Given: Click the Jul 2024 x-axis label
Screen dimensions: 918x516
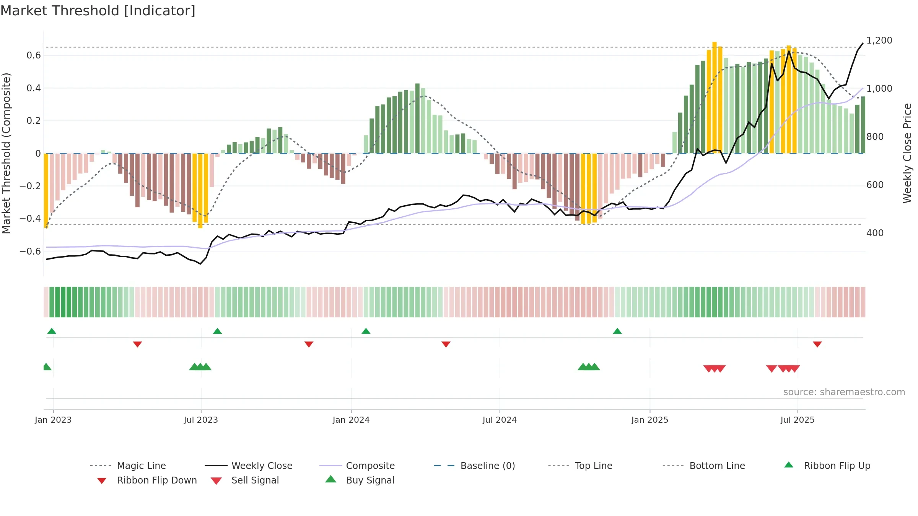Looking at the screenshot, I should [500, 420].
